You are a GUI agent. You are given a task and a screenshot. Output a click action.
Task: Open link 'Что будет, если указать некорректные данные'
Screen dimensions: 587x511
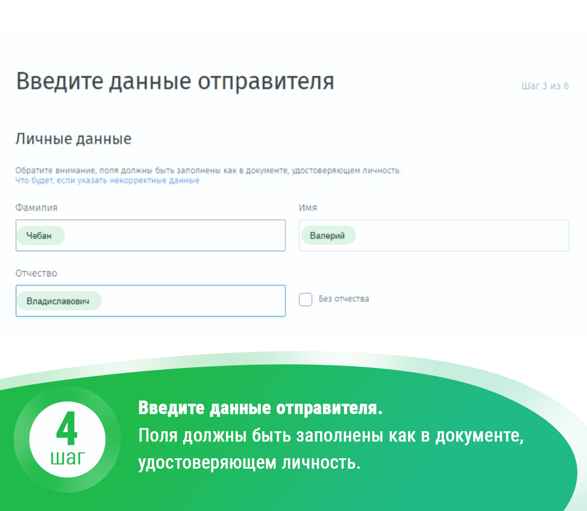pos(107,181)
